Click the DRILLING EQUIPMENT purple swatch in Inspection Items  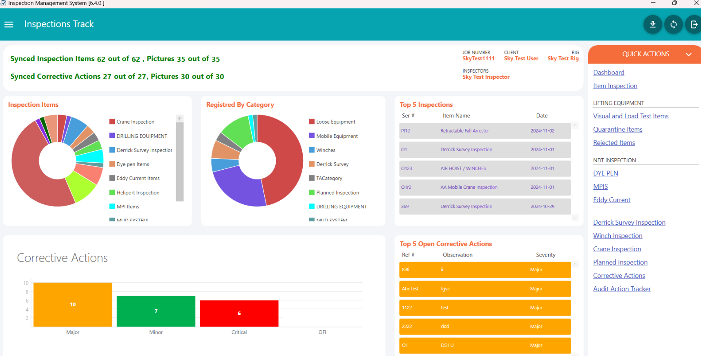pos(112,136)
